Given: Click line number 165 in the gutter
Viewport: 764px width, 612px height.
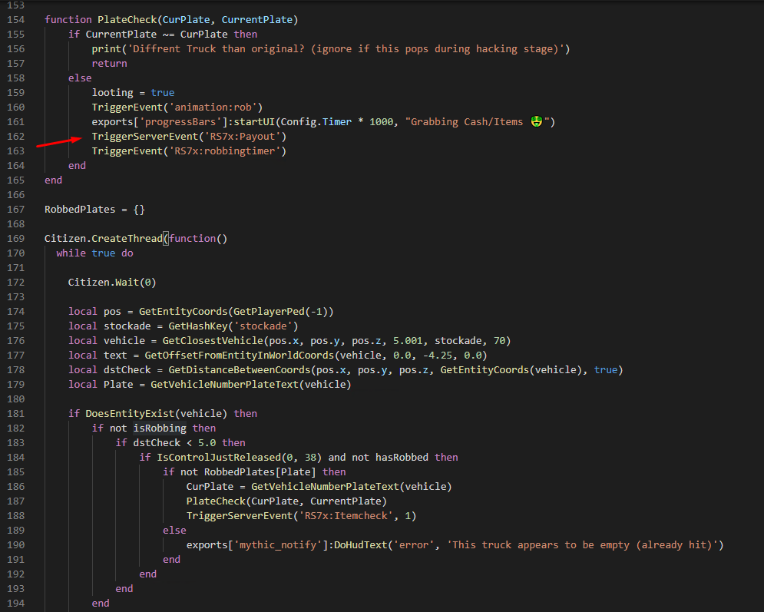Looking at the screenshot, I should (15, 180).
